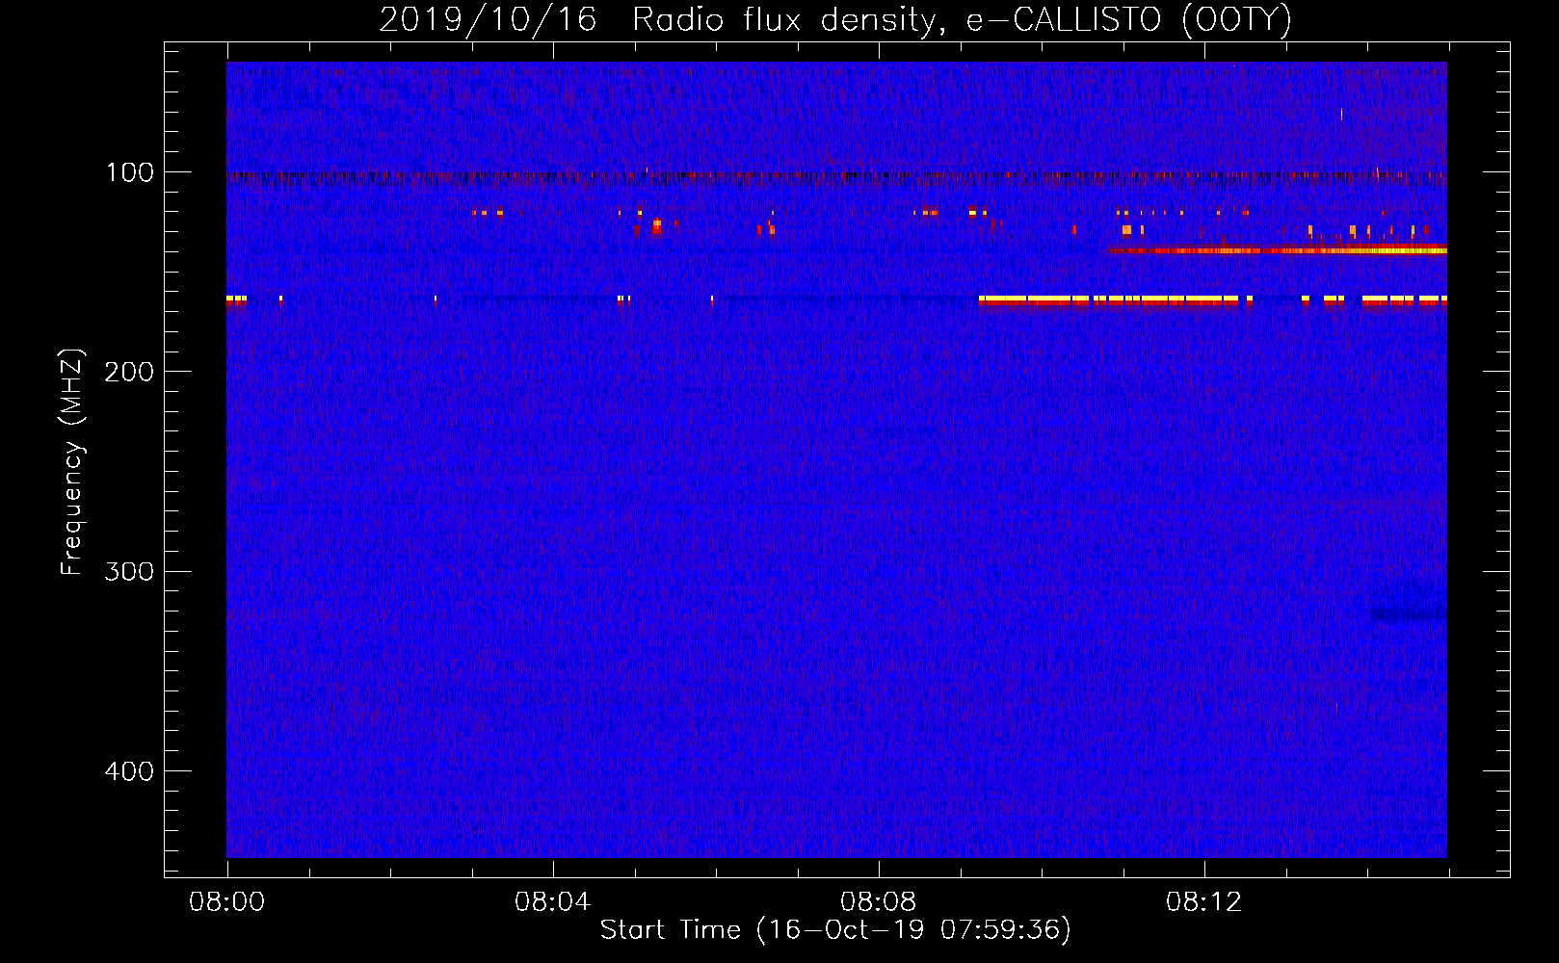
Task: Click the dark blue patch near 320 MHz
Action: [1409, 612]
